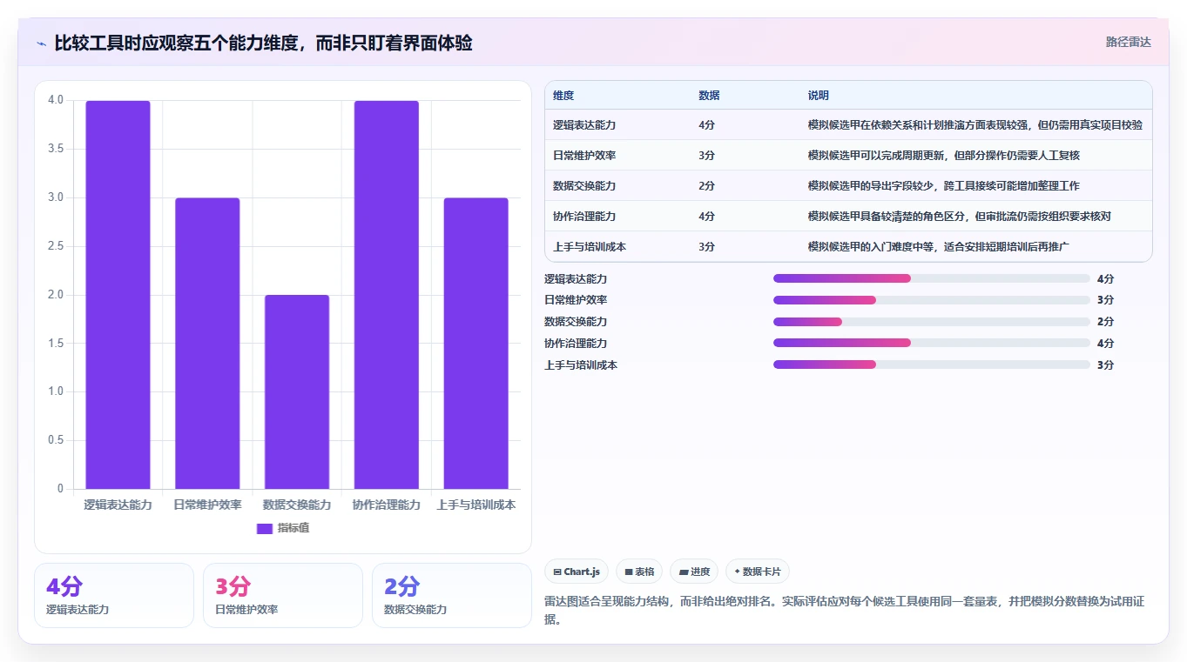Click the 逻辑表达能力 progress row label
Image resolution: width=1187 pixels, height=662 pixels.
(576, 279)
